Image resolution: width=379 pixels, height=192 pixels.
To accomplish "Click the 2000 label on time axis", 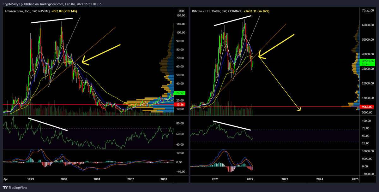I will 64,179.
